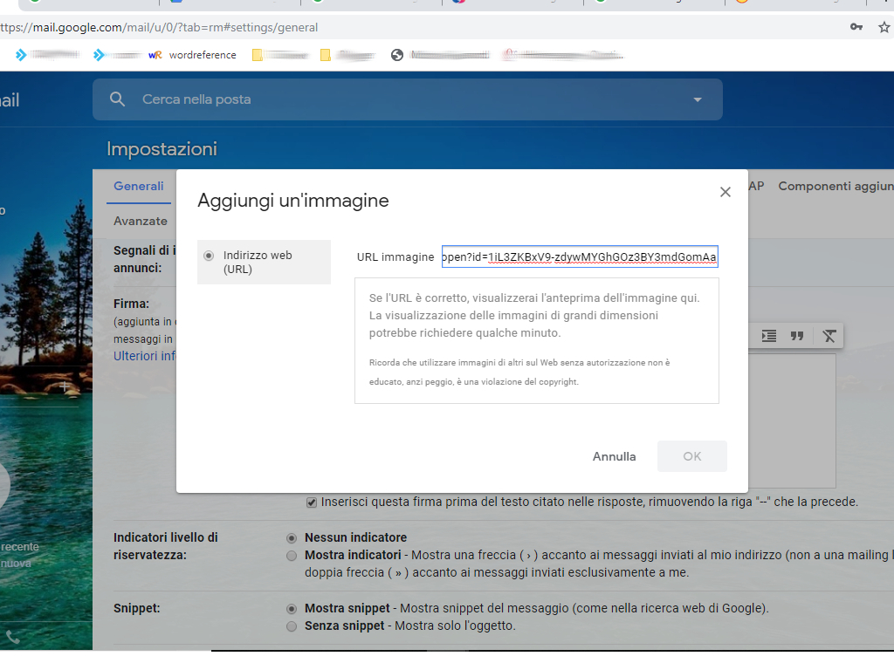Click the indent more icon in signature toolbar

click(769, 336)
